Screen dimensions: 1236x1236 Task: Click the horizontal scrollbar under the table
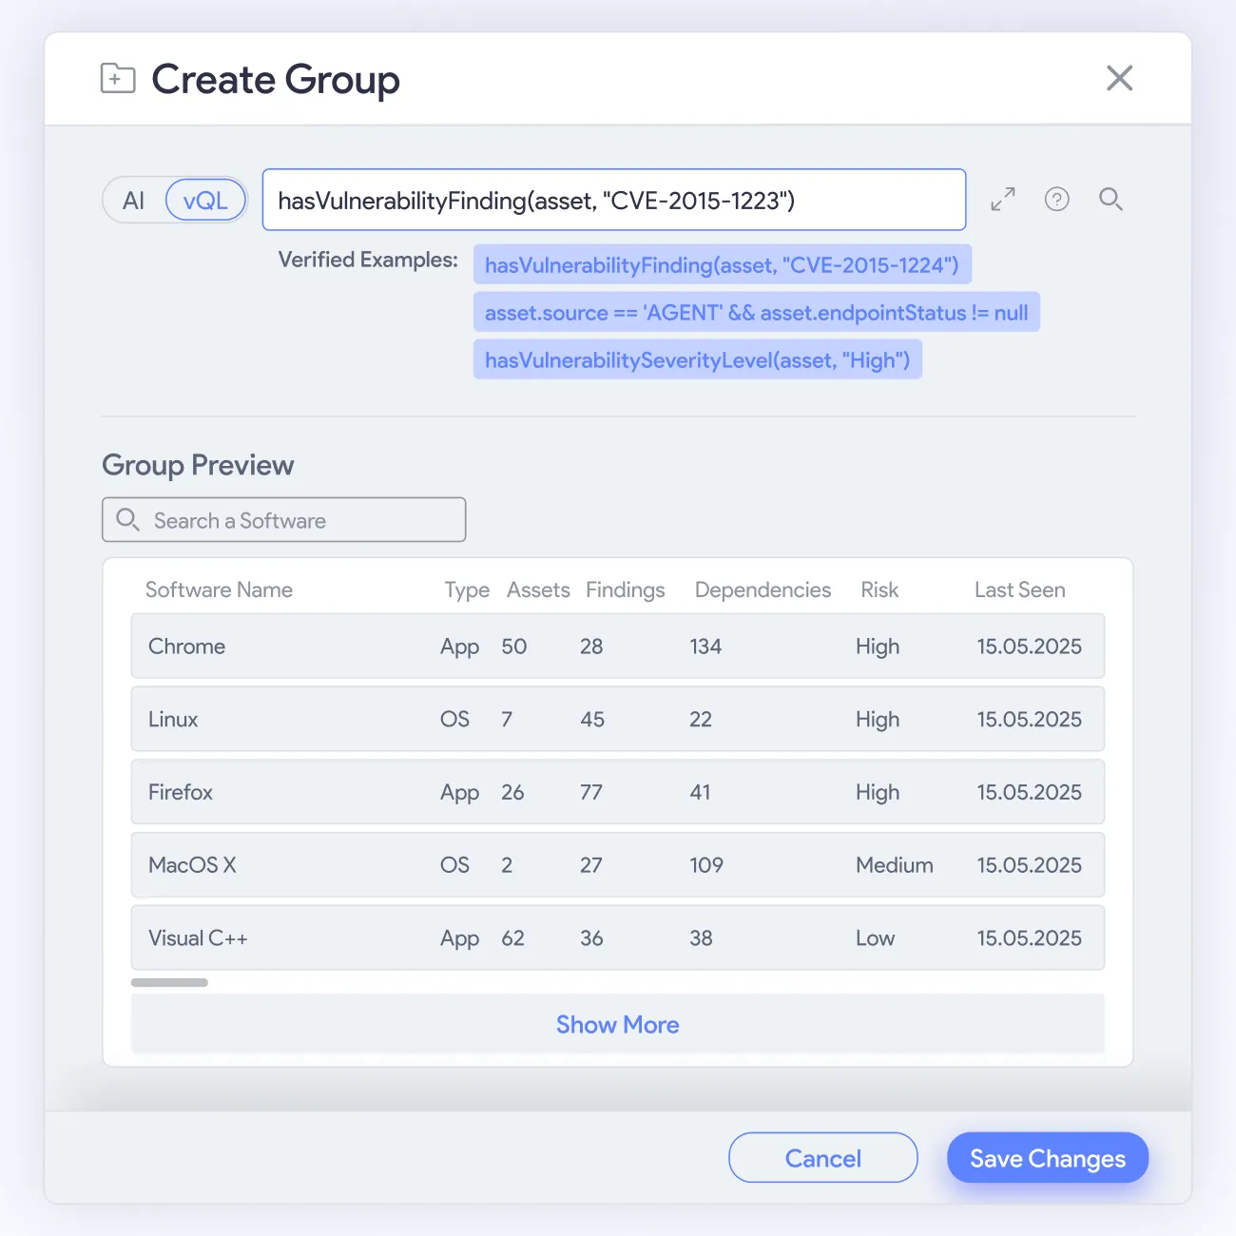coord(169,982)
